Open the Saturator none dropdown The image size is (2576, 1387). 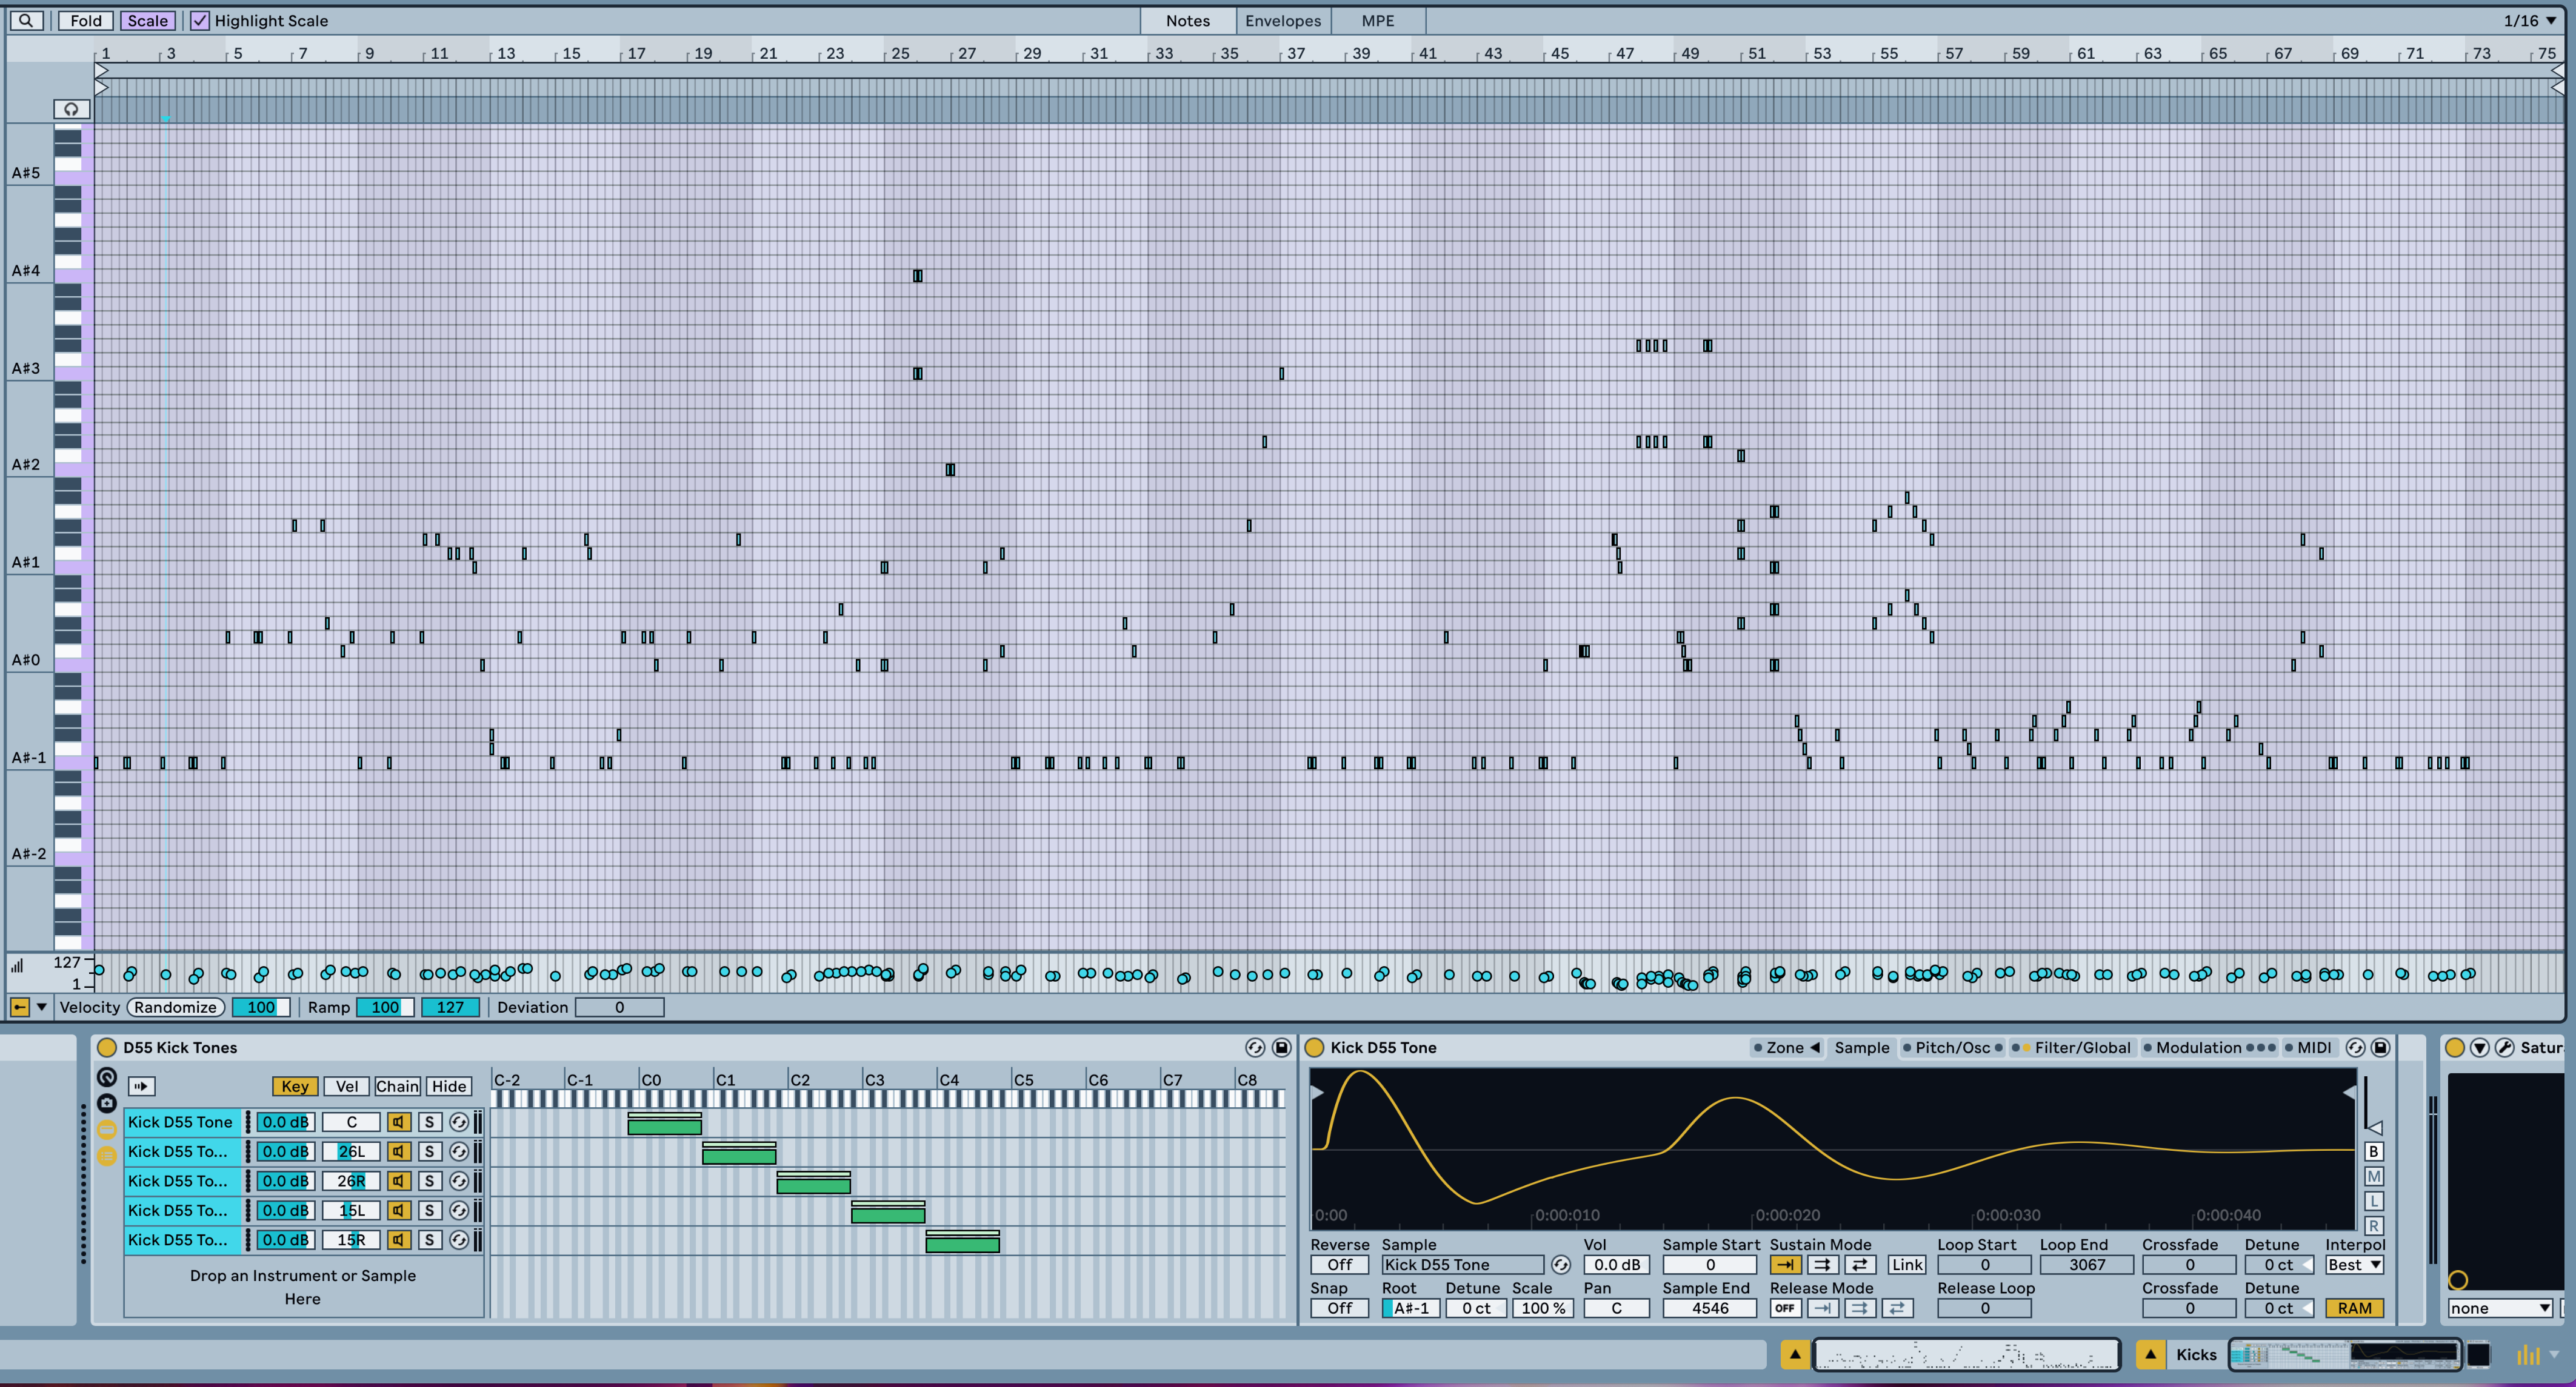(2500, 1309)
